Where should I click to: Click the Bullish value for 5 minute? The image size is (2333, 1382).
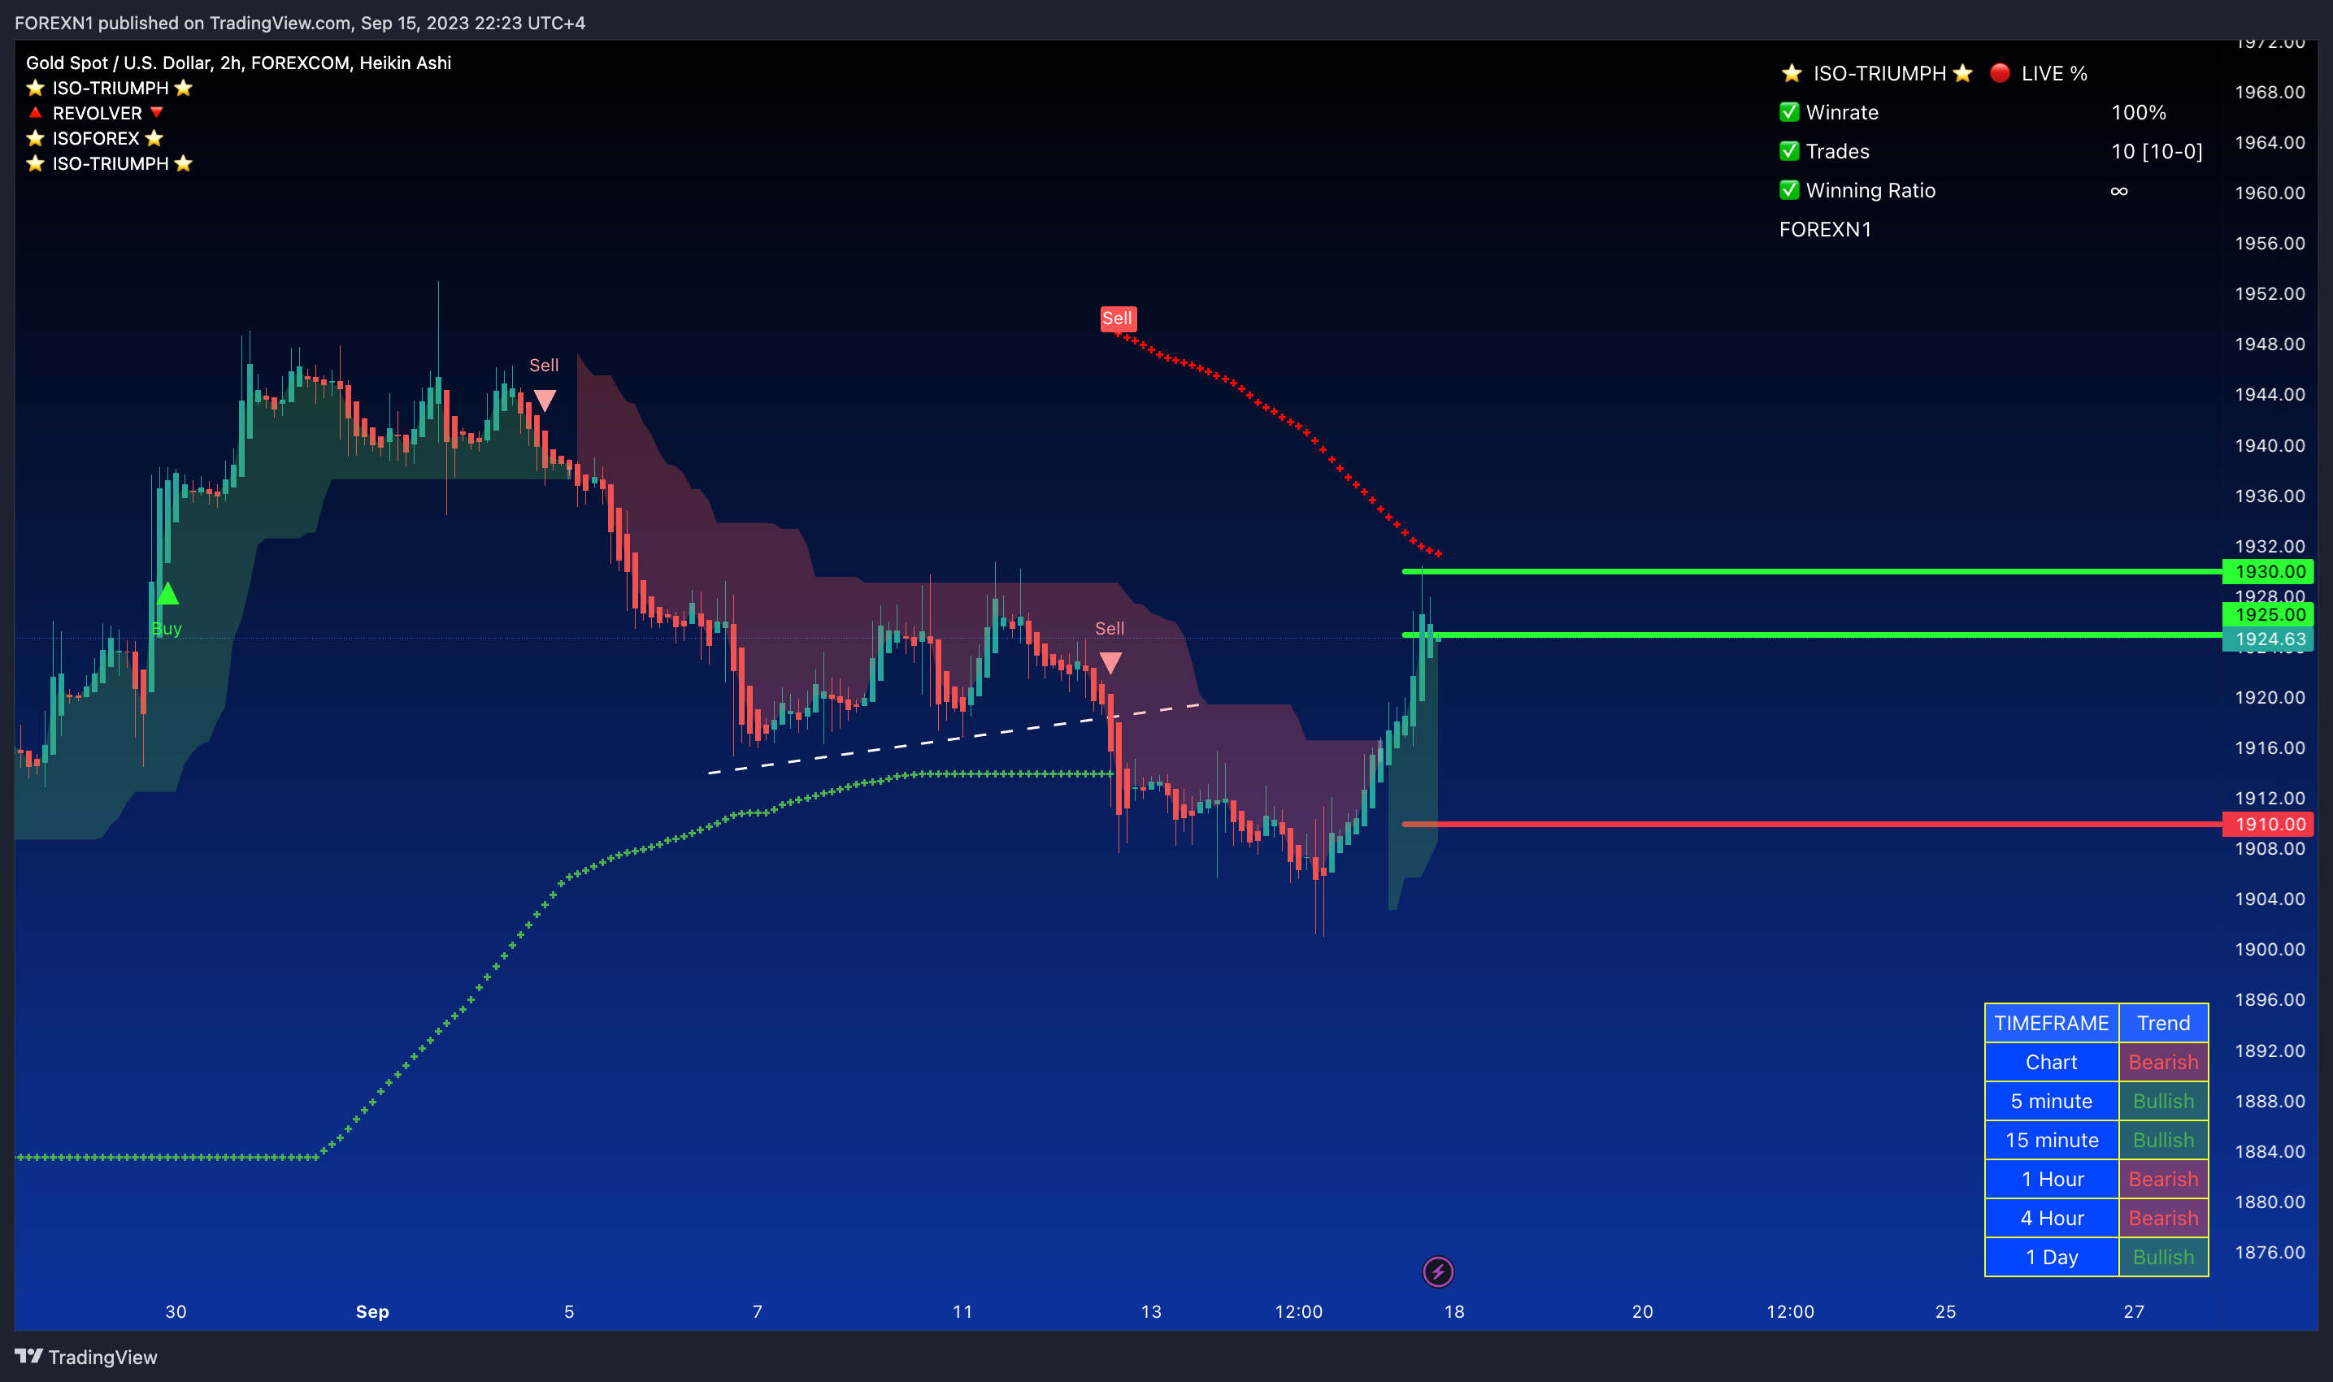tap(2163, 1101)
